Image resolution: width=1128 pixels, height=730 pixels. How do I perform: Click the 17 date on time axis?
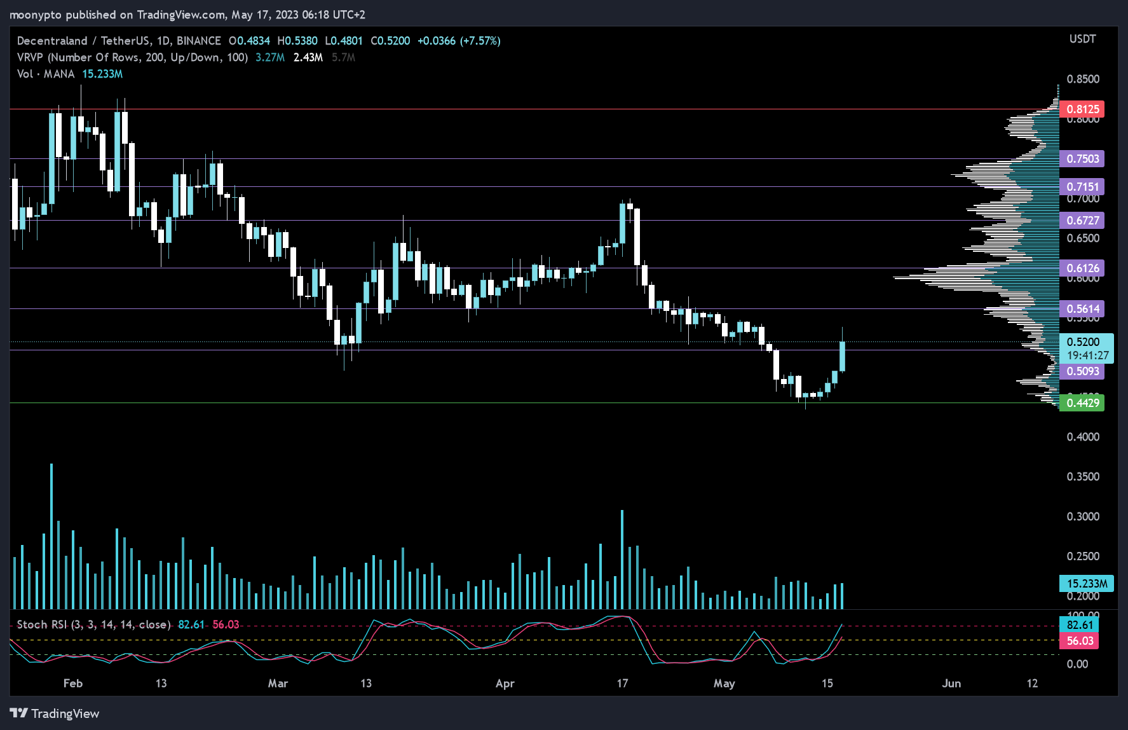coord(622,684)
